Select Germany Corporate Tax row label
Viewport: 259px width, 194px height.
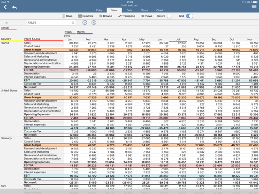coord(33,179)
